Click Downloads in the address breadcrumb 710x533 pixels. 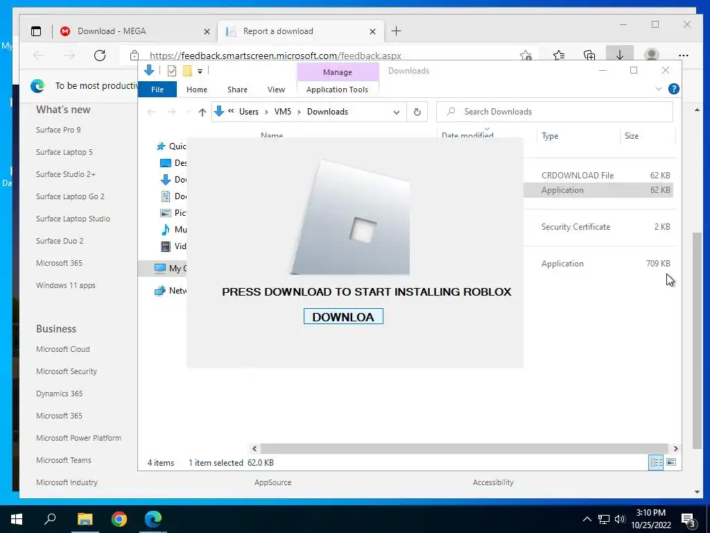(x=327, y=112)
